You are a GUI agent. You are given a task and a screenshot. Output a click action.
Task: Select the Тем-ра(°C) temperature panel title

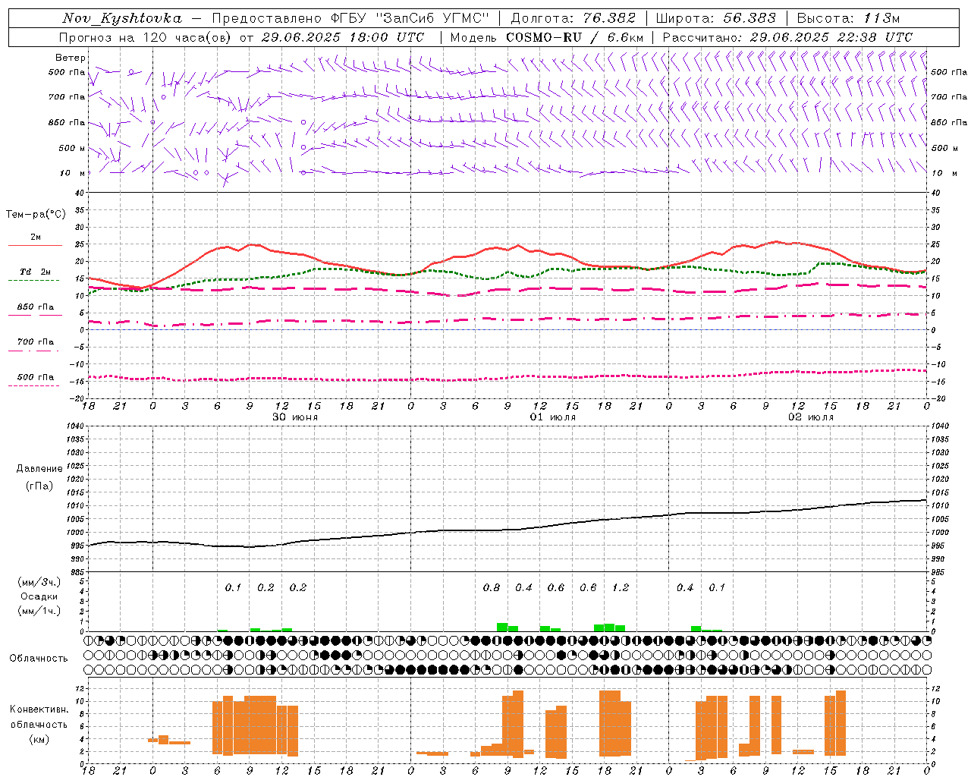(36, 215)
